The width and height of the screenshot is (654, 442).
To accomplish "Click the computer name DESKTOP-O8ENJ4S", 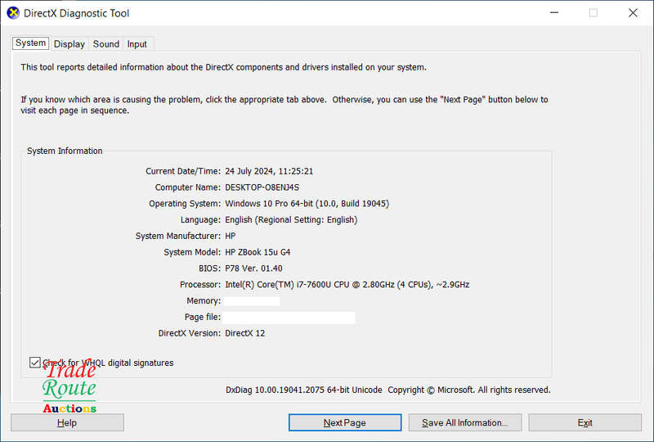I will point(262,187).
